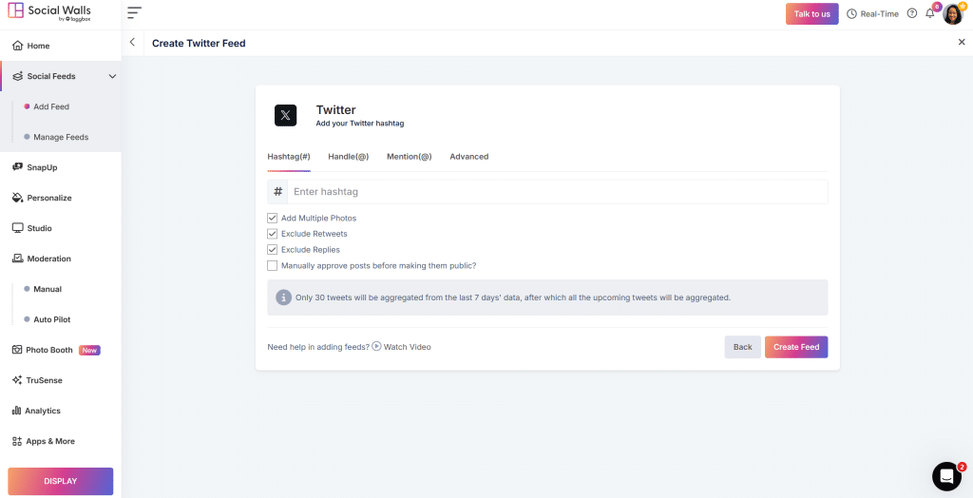Click the Watch Video link
The image size is (973, 498).
click(402, 347)
